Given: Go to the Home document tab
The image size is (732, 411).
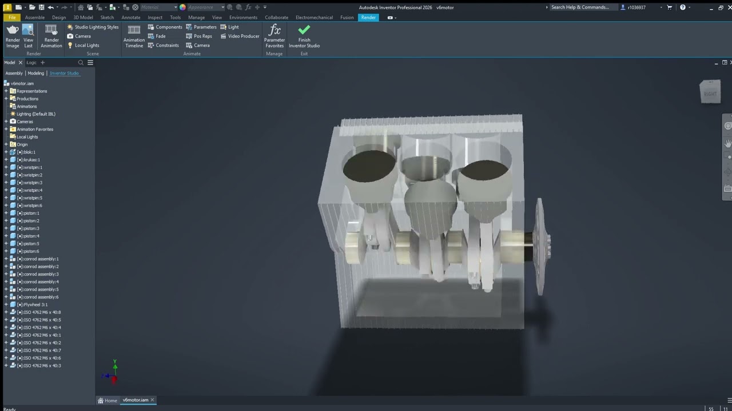Looking at the screenshot, I should coord(108,400).
